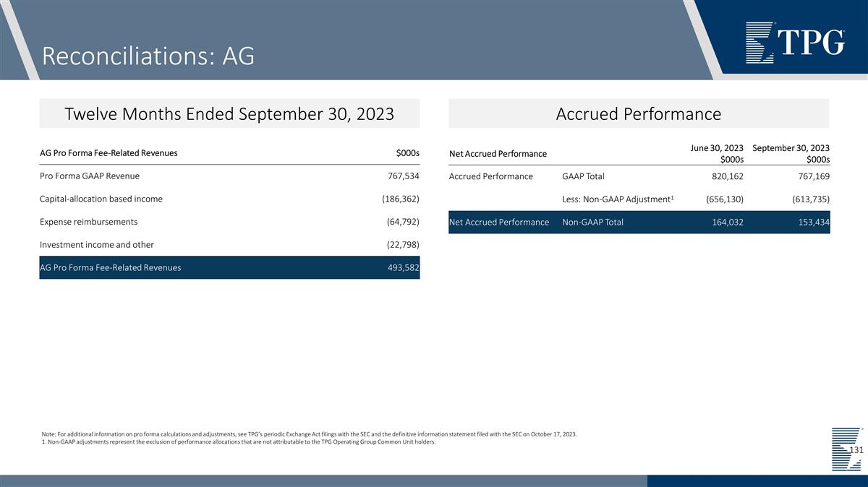Select the 'Capital-allocation based income' row label
Image resolution: width=868 pixels, height=487 pixels.
click(x=101, y=199)
